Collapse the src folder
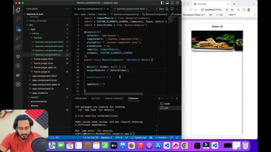The image size is (271, 152). [x=47, y=25]
